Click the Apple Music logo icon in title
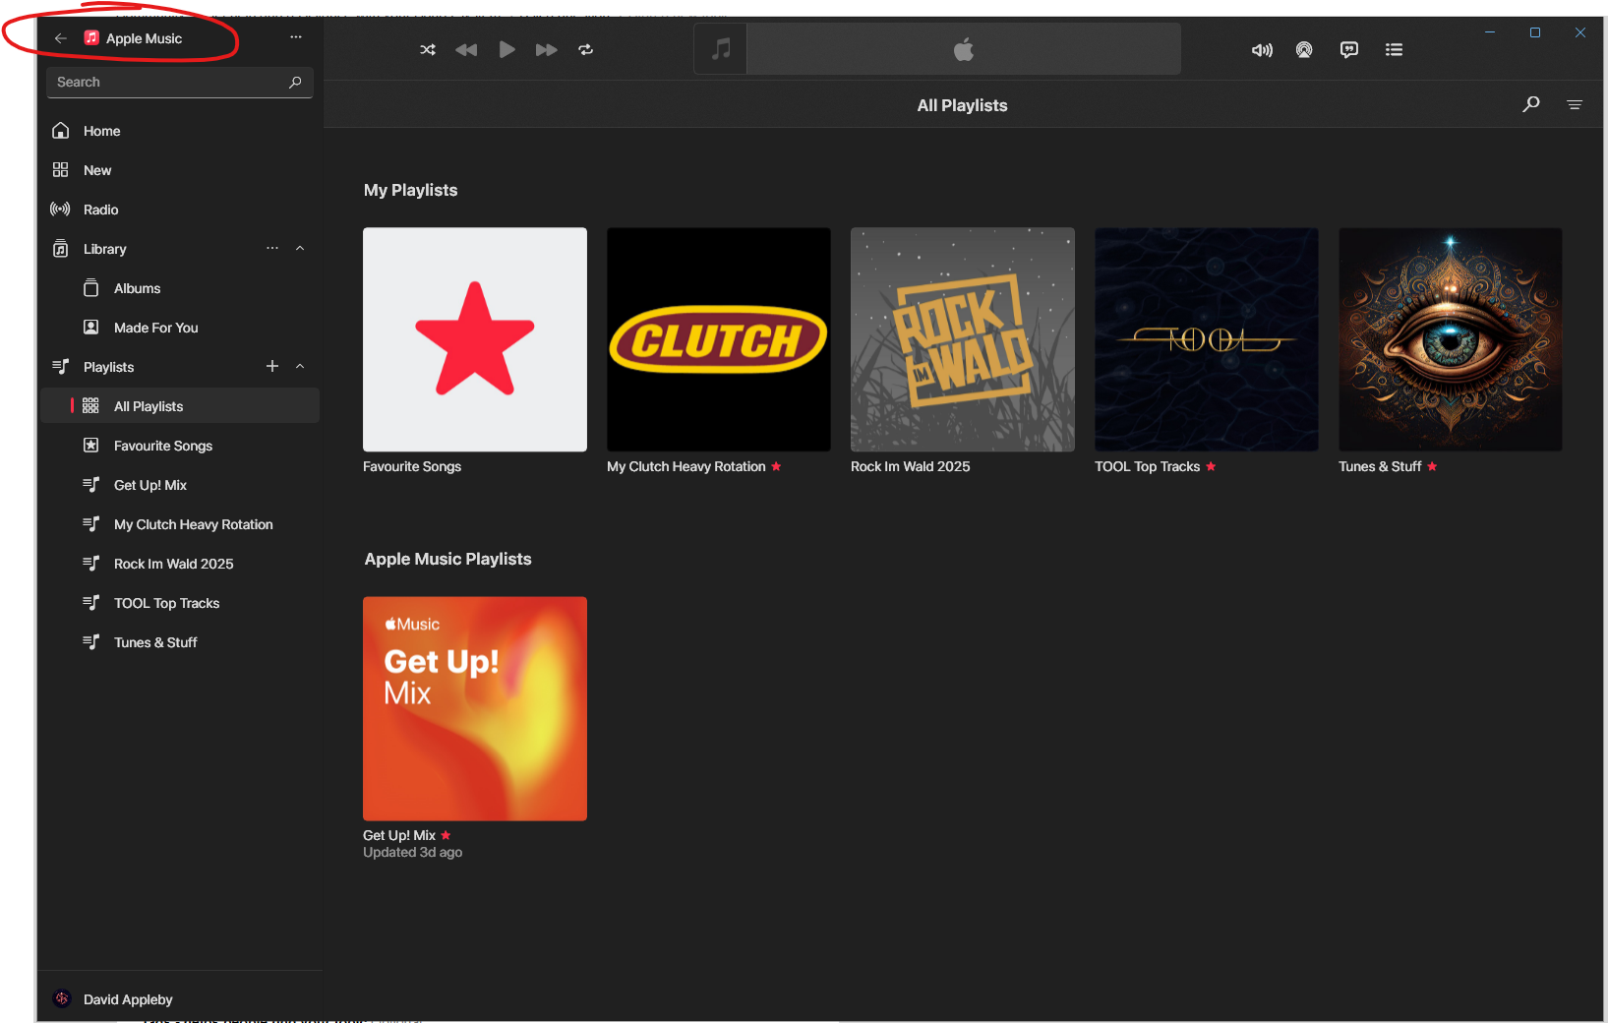Viewport: 1608px width, 1023px height. (x=91, y=38)
